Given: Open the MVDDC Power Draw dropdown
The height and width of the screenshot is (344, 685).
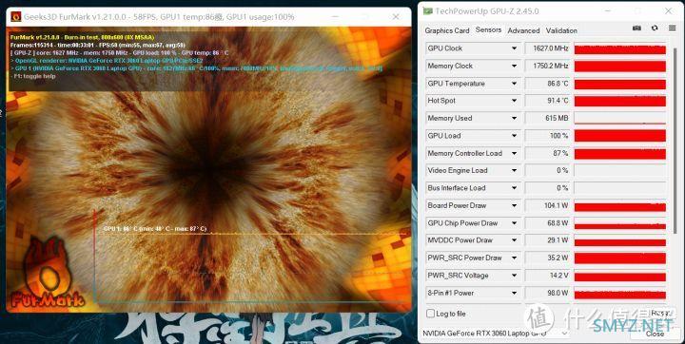Looking at the screenshot, I should (x=514, y=240).
